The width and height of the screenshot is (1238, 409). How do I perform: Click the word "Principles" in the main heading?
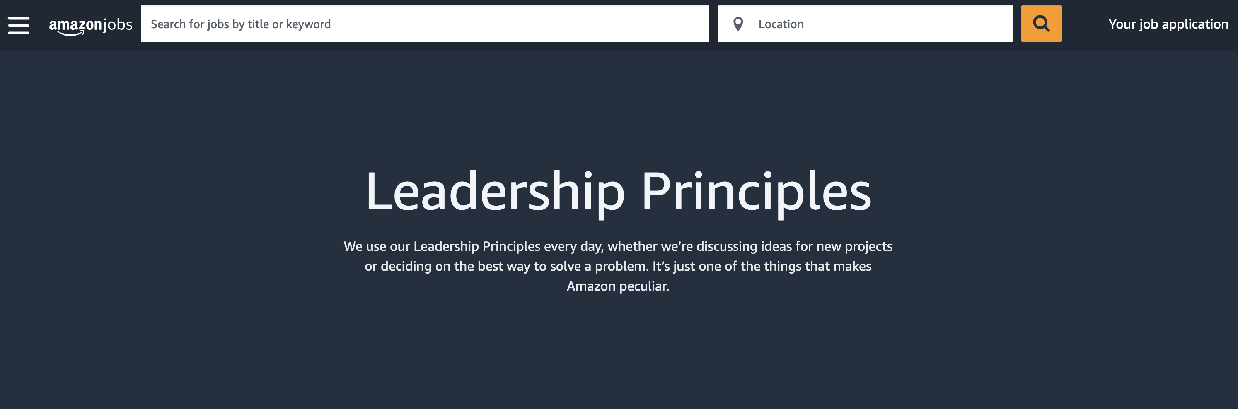(x=756, y=192)
